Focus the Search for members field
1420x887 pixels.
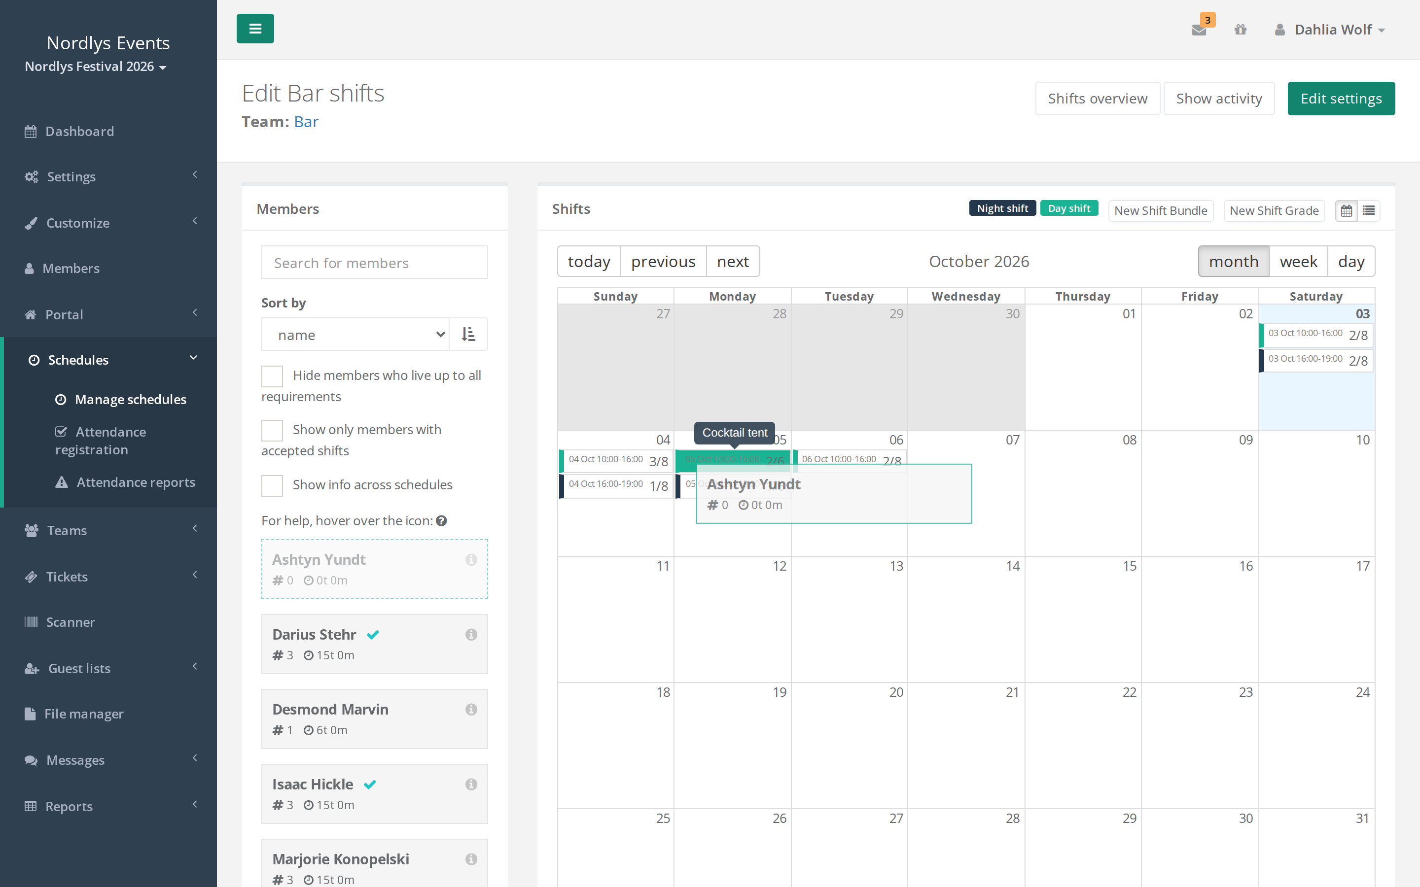coord(374,262)
